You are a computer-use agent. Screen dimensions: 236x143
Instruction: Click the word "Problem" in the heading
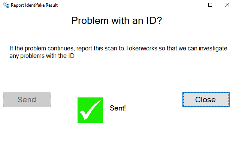click(90, 21)
